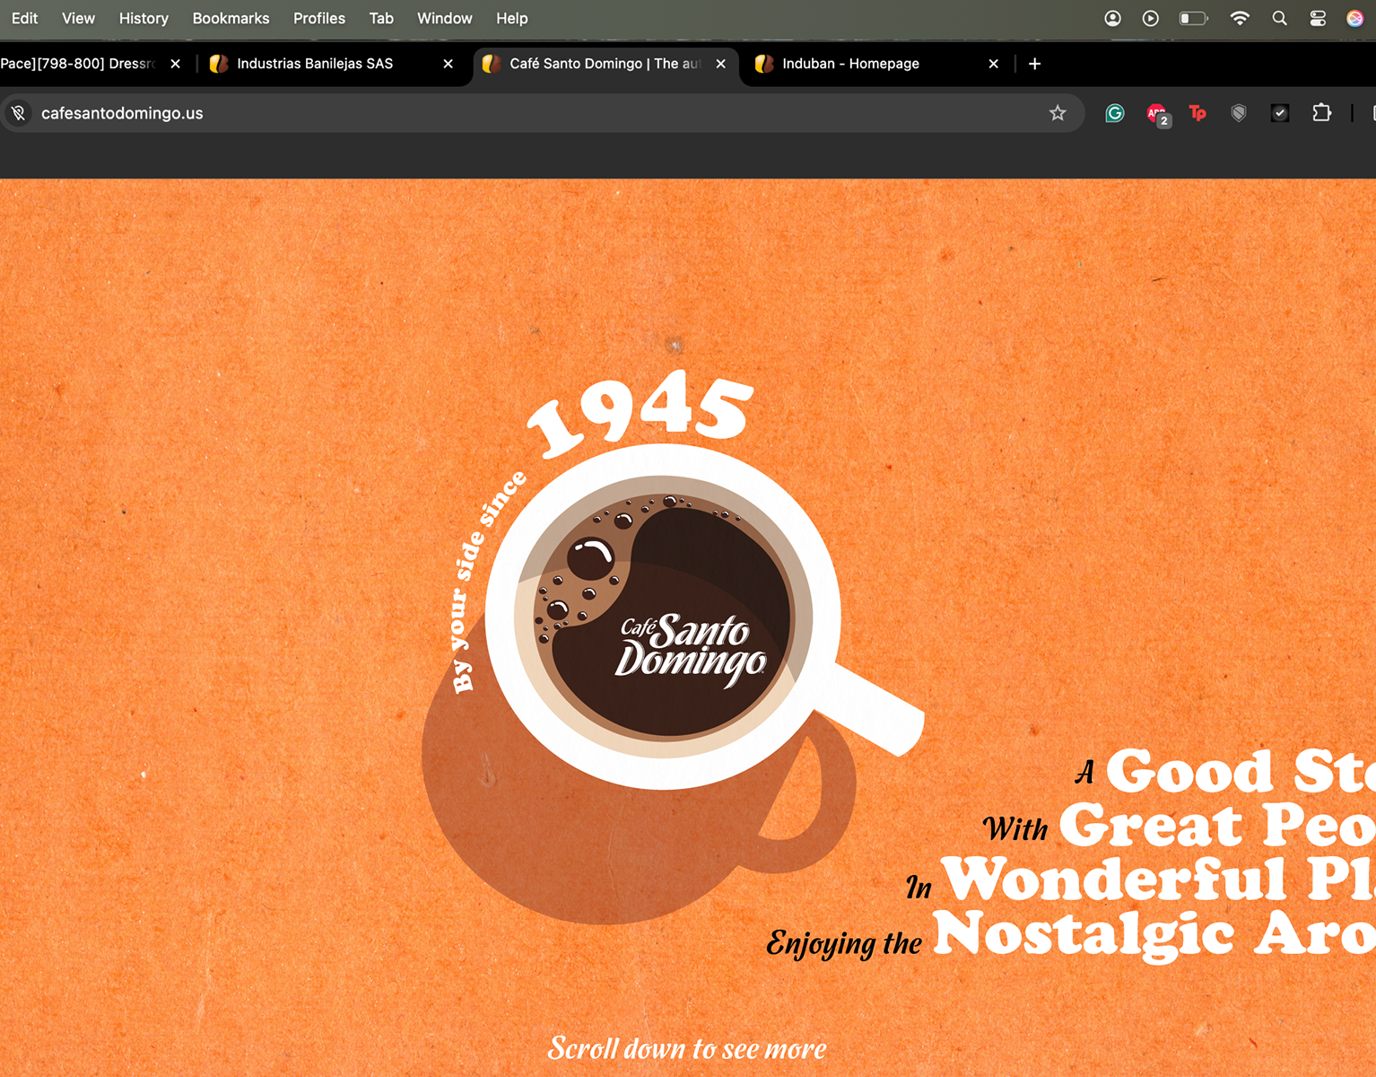
Task: Open the Tab menu in menu bar
Action: [381, 18]
